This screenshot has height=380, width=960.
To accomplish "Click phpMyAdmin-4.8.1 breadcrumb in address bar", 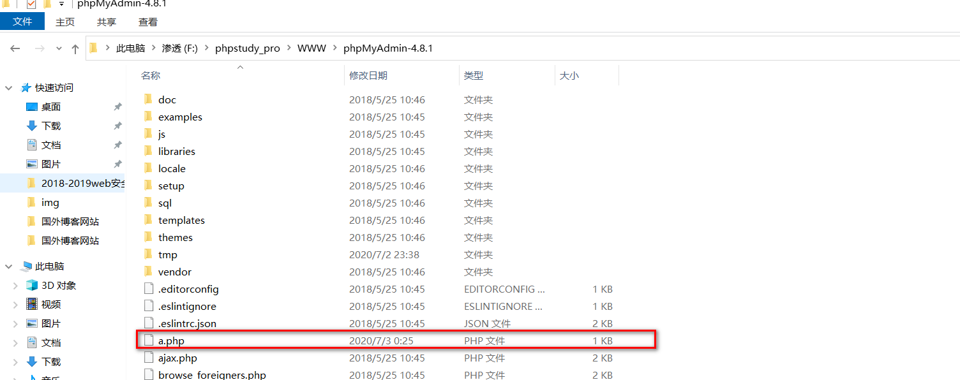I will click(x=388, y=48).
